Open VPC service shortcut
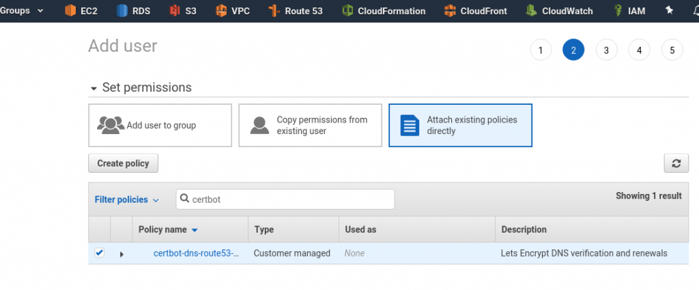This screenshot has height=290, width=699. pos(233,11)
